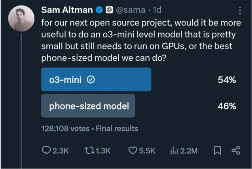252x169 pixels.
Task: Click the share icon
Action: (x=235, y=150)
